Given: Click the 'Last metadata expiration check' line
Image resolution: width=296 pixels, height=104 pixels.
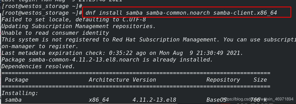Looking at the screenshot, I should click(122, 53).
